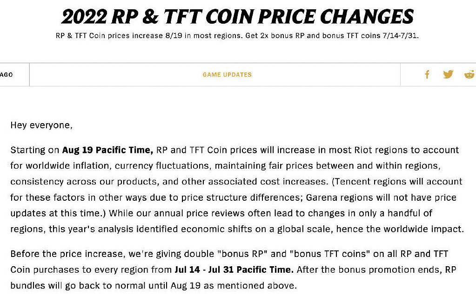Open the Game Updates category link
The height and width of the screenshot is (302, 476).
coord(227,74)
